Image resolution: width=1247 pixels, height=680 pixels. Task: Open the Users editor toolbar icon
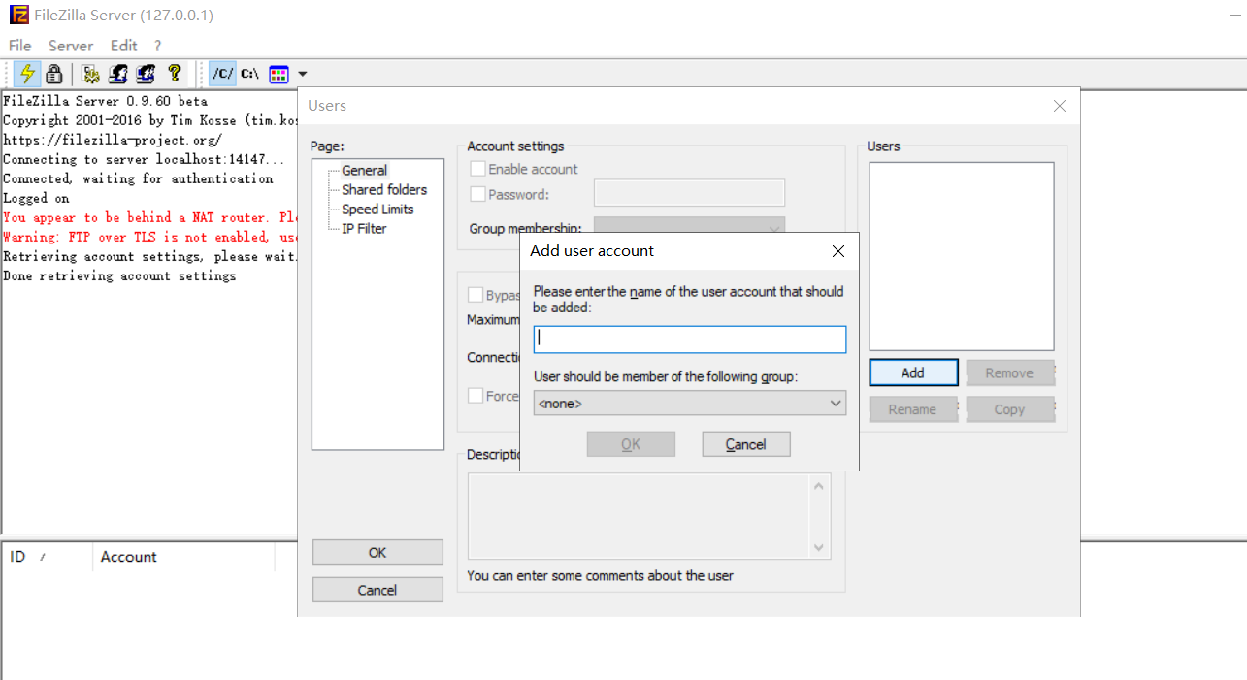click(118, 74)
